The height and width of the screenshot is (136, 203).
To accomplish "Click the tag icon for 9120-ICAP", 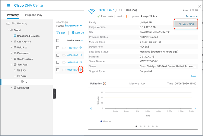I will coord(64,62).
